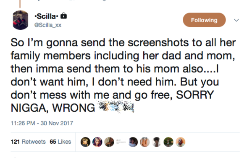Click the blurred emoji in the tweet
The height and width of the screenshot is (158, 252).
[x=116, y=107]
